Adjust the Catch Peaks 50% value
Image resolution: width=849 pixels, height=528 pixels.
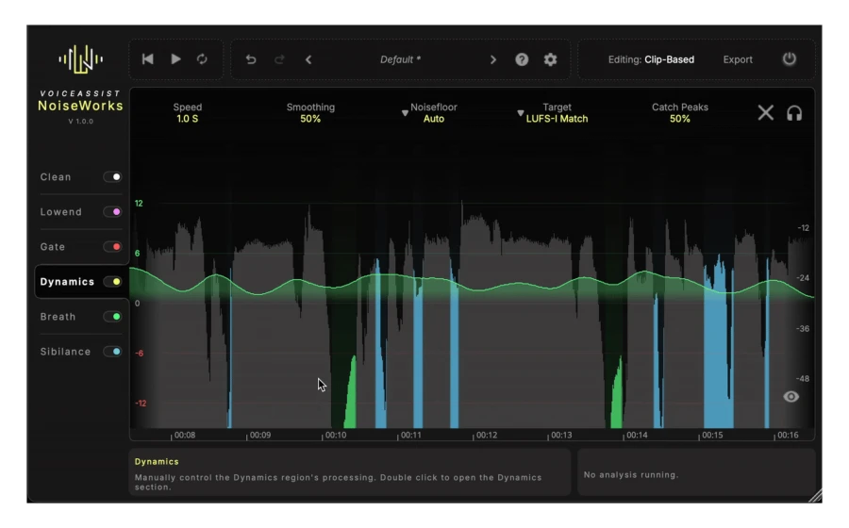click(x=679, y=119)
